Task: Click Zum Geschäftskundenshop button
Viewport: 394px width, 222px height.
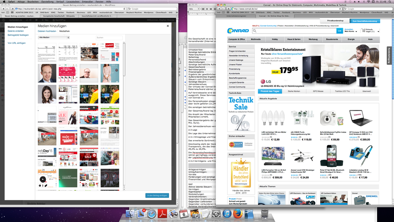Action: point(364,21)
